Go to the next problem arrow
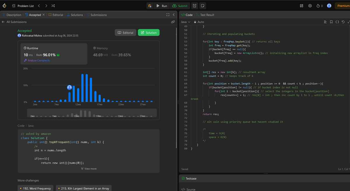This screenshot has height=191, width=350. 46,6
